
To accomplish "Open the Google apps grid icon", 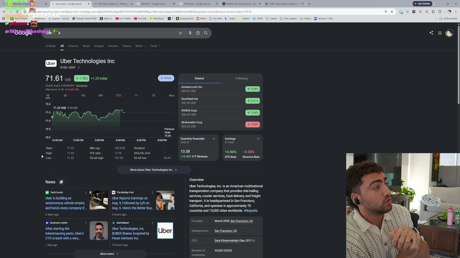I will 440,33.
